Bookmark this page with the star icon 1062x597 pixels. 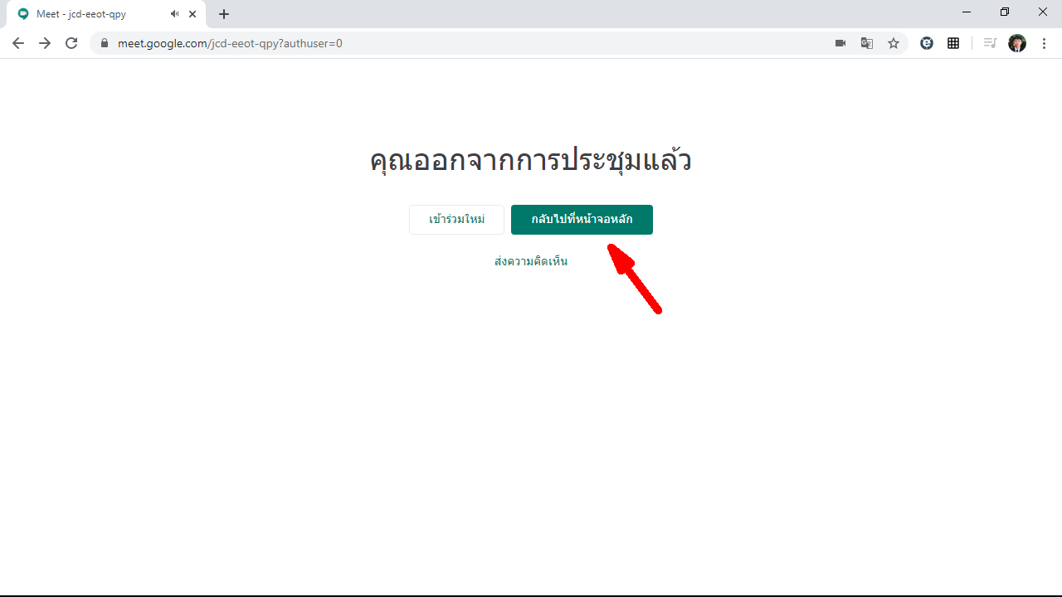894,43
